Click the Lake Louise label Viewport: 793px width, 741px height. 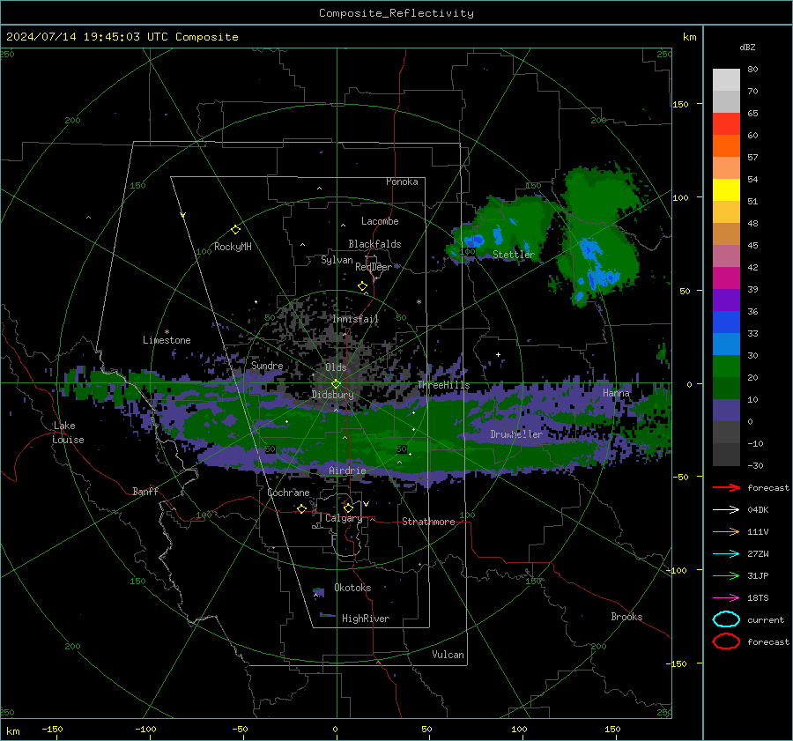click(68, 433)
